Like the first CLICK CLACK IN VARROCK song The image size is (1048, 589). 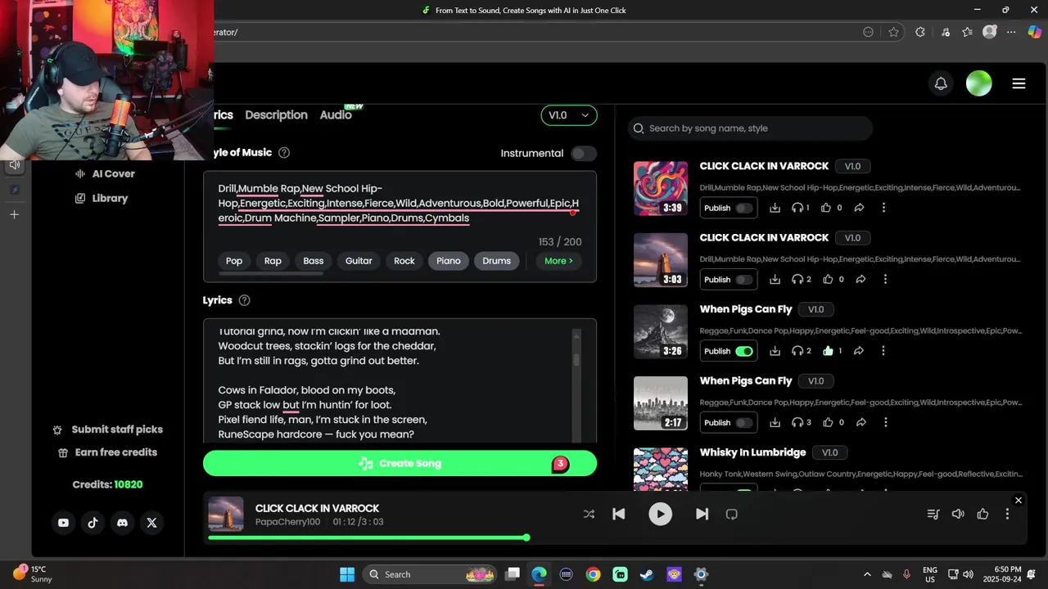(x=826, y=208)
